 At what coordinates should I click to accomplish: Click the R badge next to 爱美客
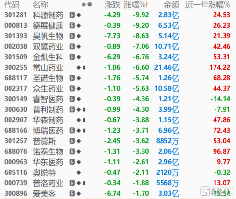pyautogui.click(x=72, y=194)
